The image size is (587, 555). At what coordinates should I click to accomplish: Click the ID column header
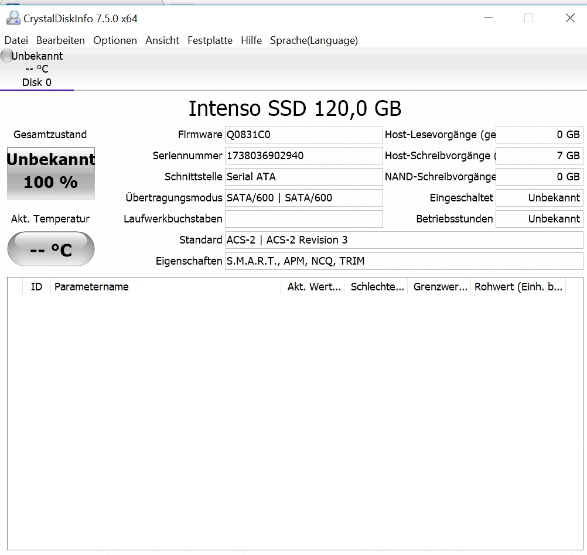click(36, 287)
